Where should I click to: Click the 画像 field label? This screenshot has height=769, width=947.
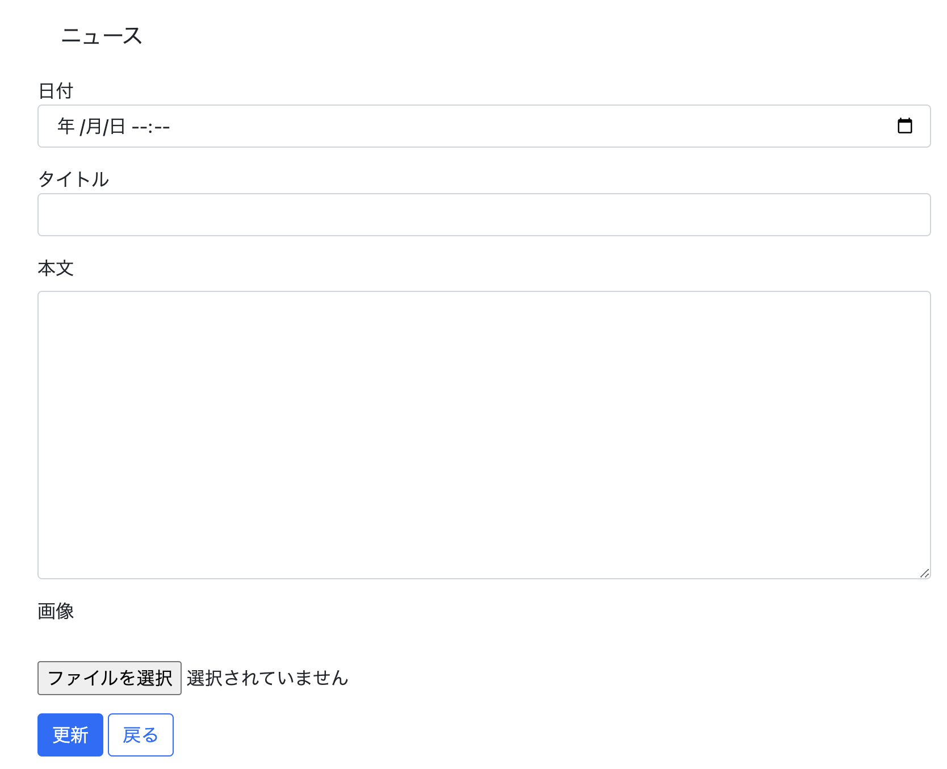[56, 611]
